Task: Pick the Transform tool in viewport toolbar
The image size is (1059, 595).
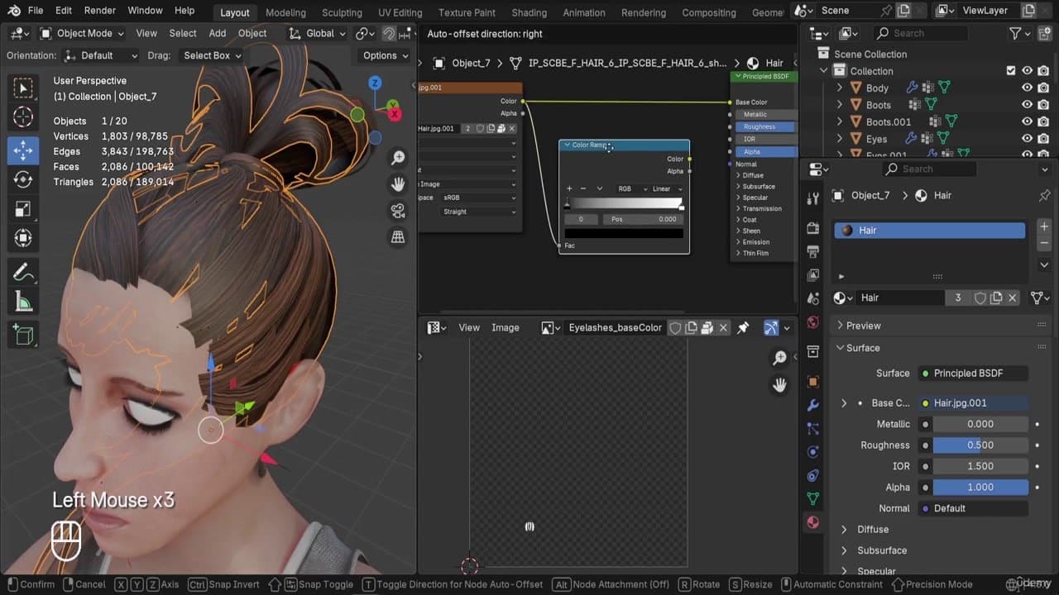Action: click(23, 240)
